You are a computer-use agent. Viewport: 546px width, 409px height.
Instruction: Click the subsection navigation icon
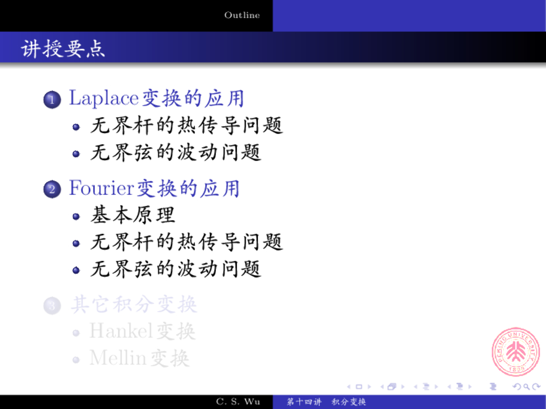click(426, 387)
